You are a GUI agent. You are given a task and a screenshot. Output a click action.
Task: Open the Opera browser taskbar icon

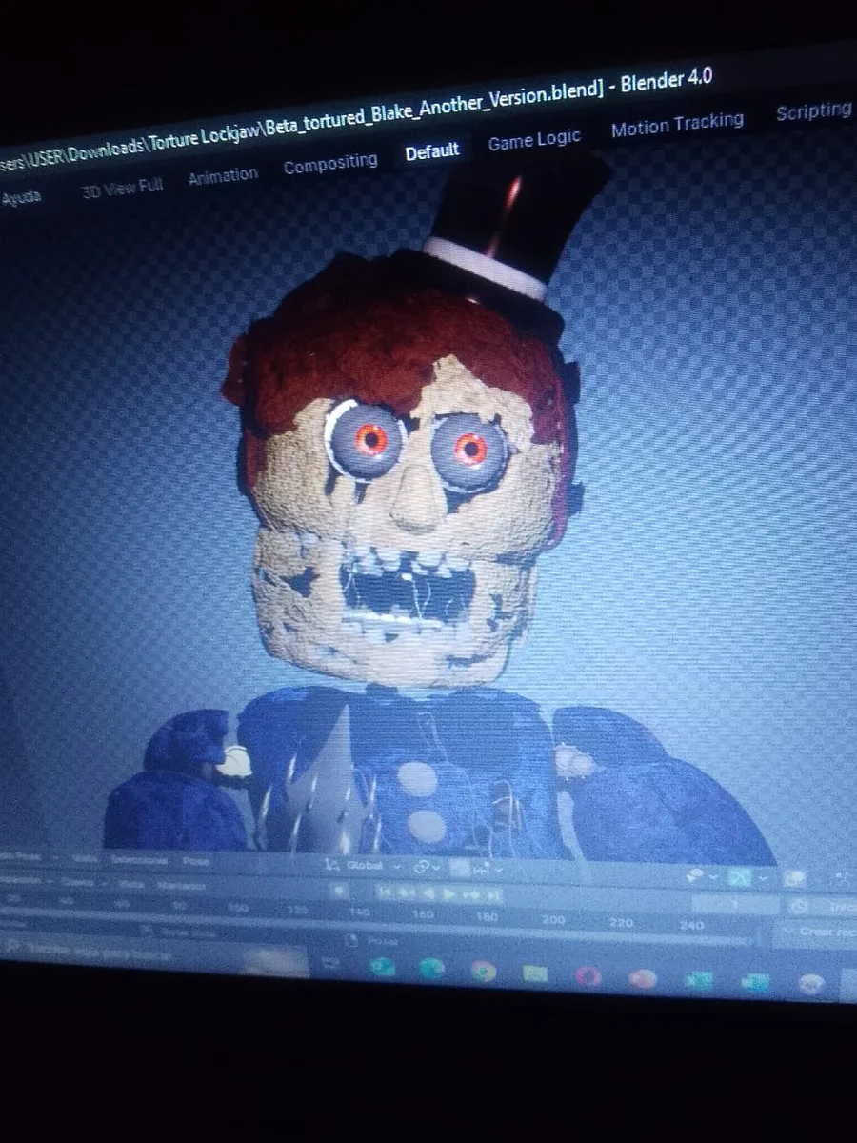click(x=588, y=975)
